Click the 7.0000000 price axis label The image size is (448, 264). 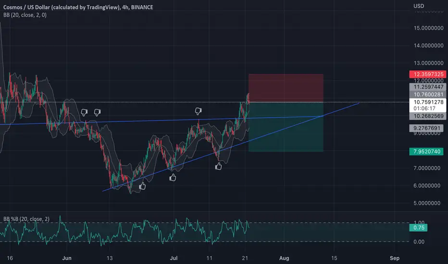click(427, 168)
